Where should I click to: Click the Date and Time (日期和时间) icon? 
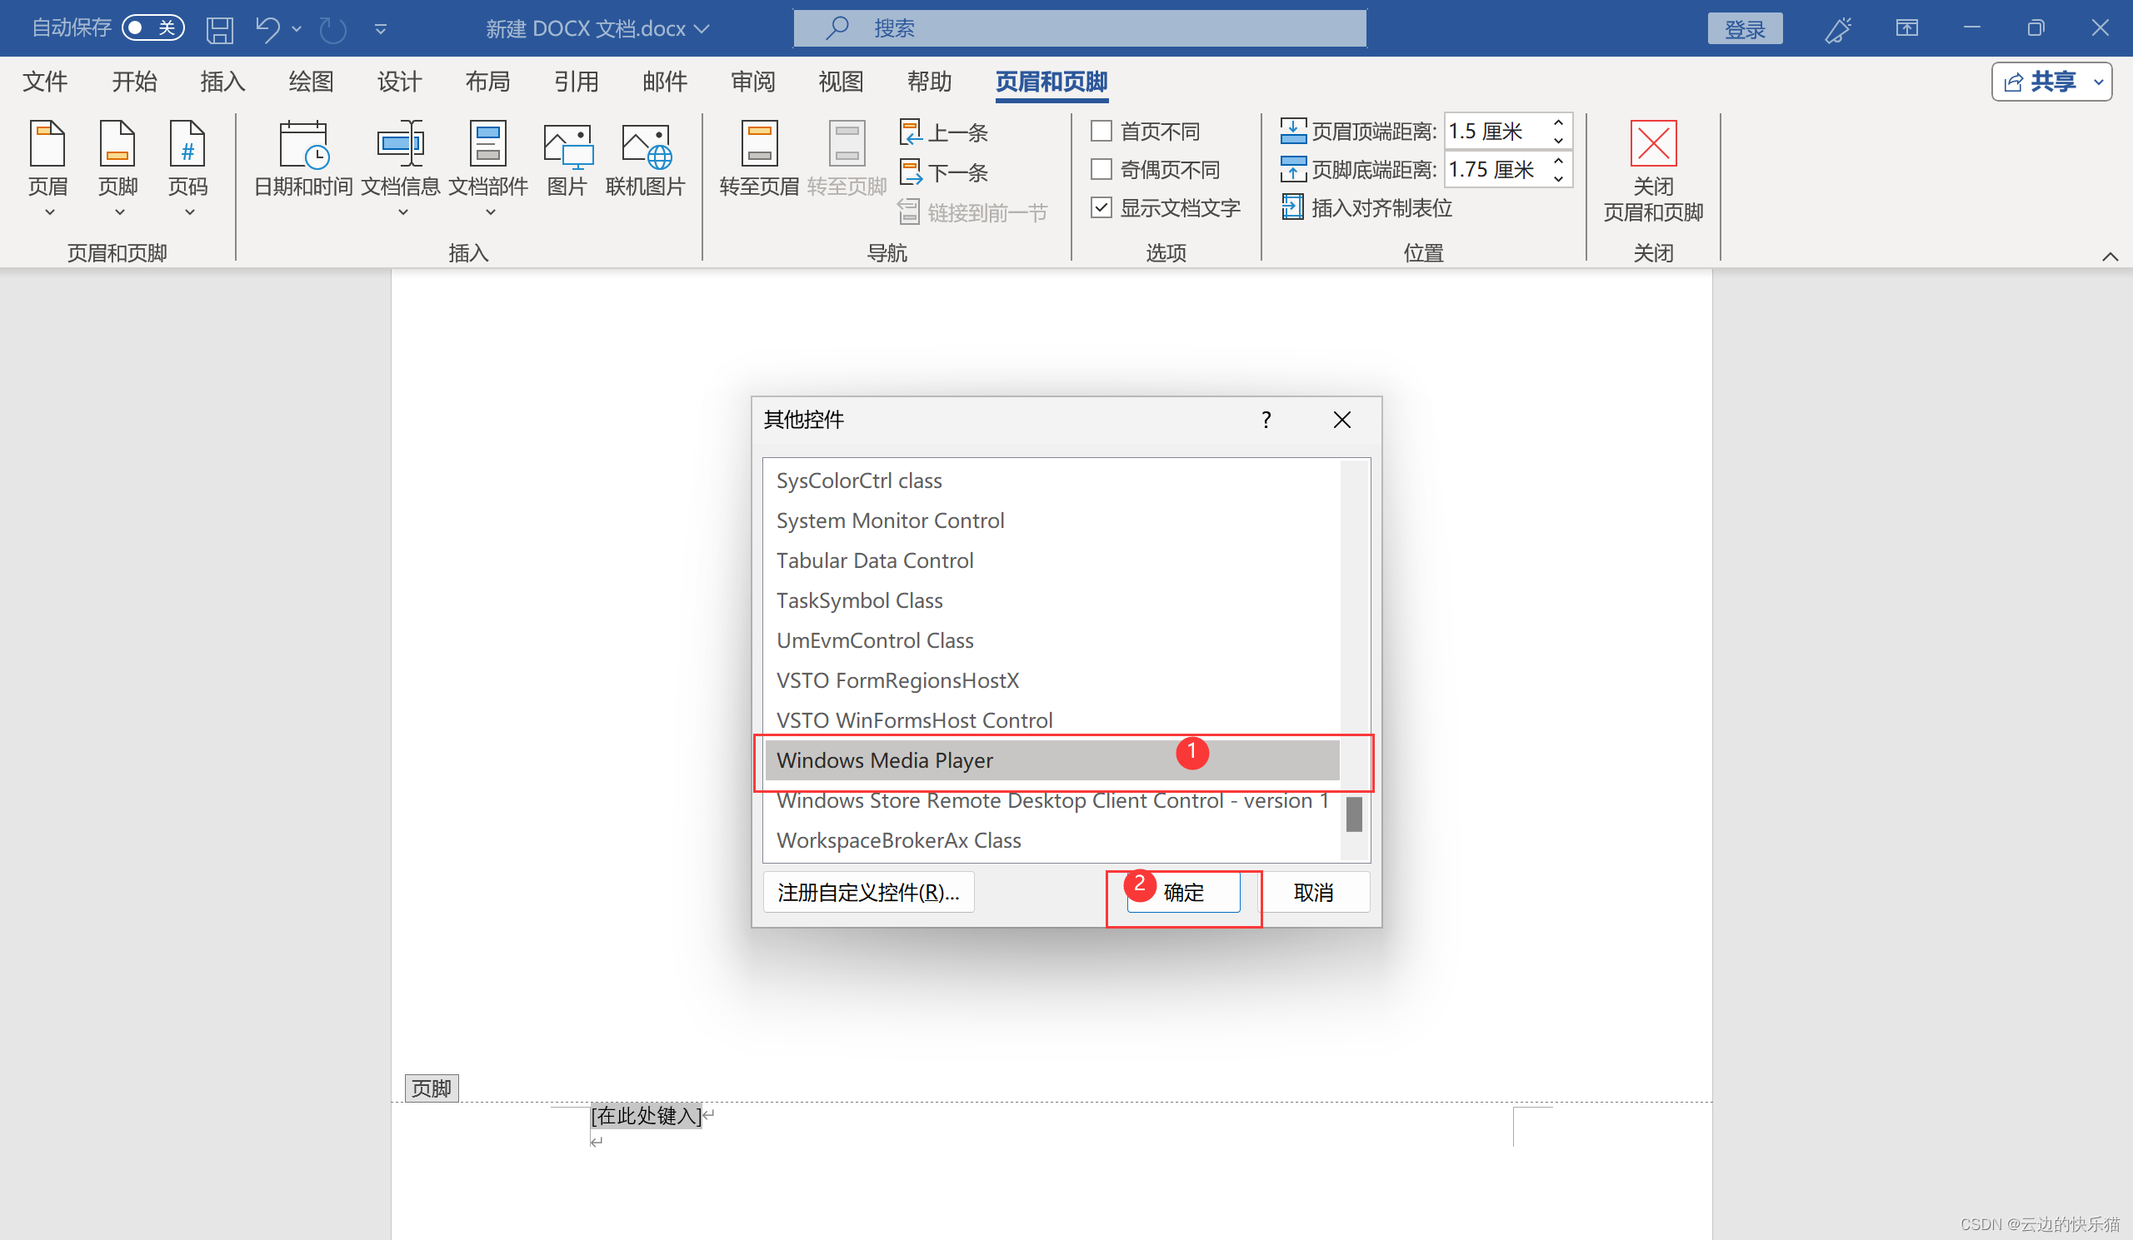(x=302, y=146)
